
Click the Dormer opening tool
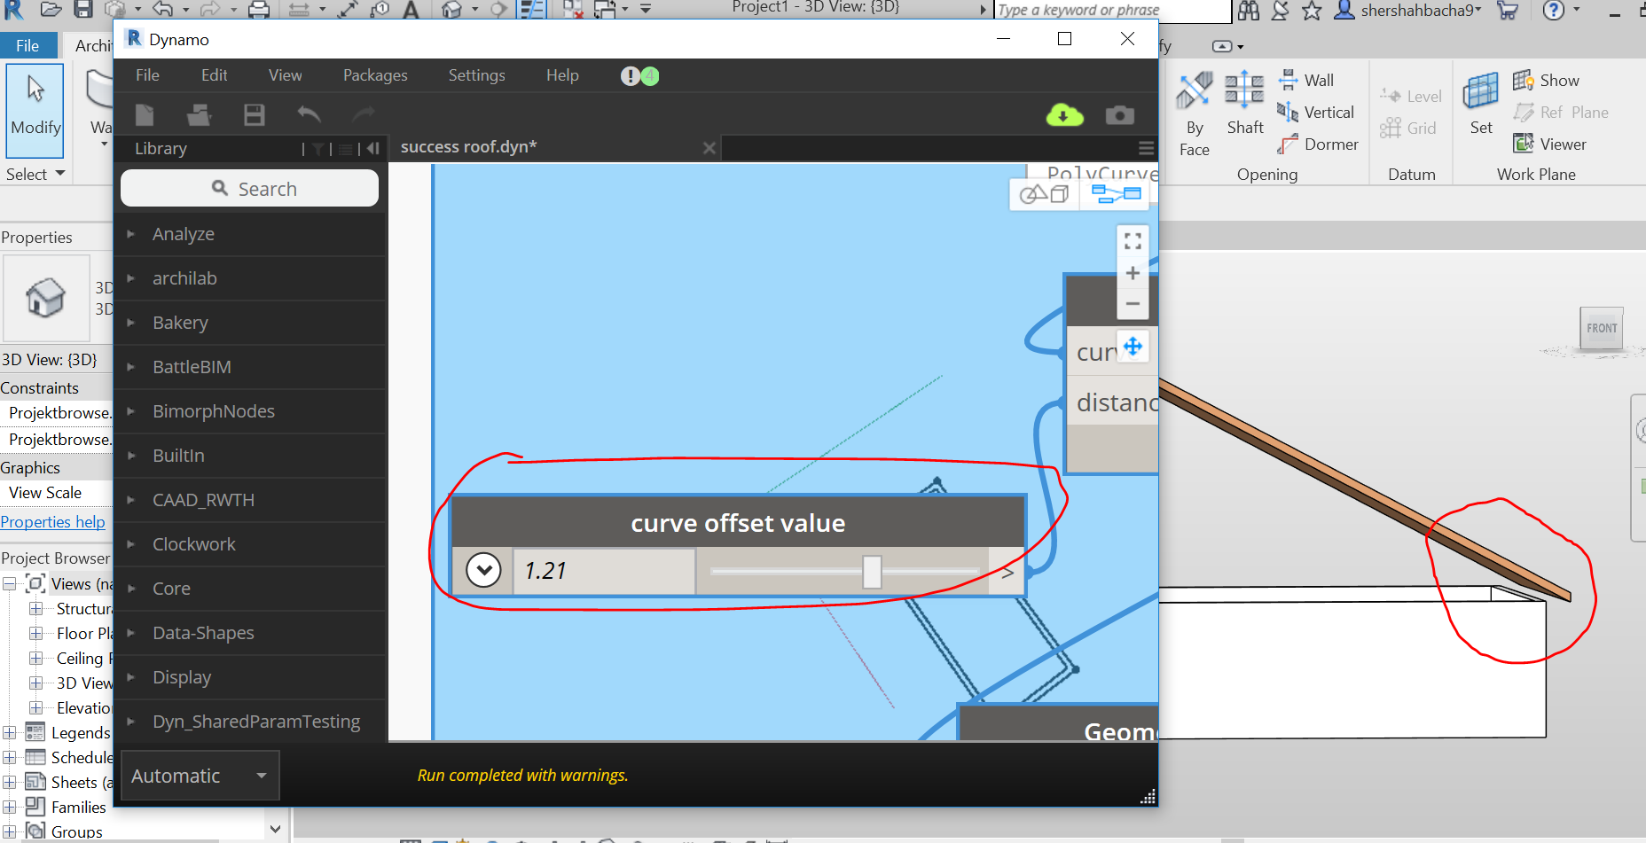pyautogui.click(x=1318, y=144)
